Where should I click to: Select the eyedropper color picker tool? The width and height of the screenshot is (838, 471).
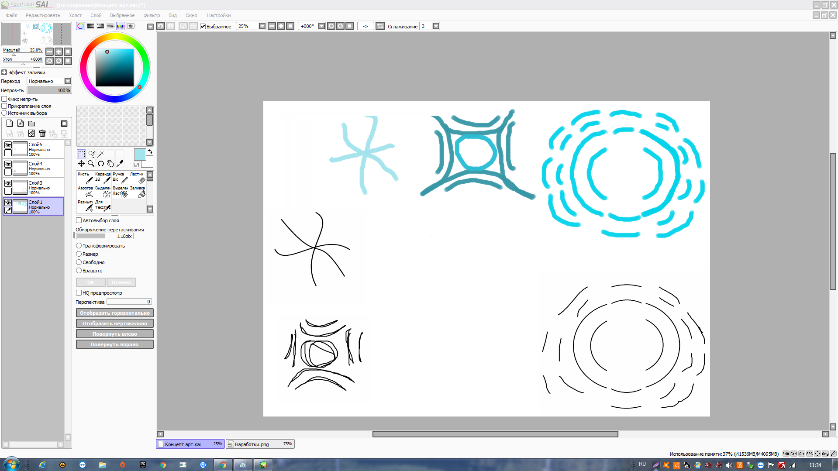click(120, 163)
